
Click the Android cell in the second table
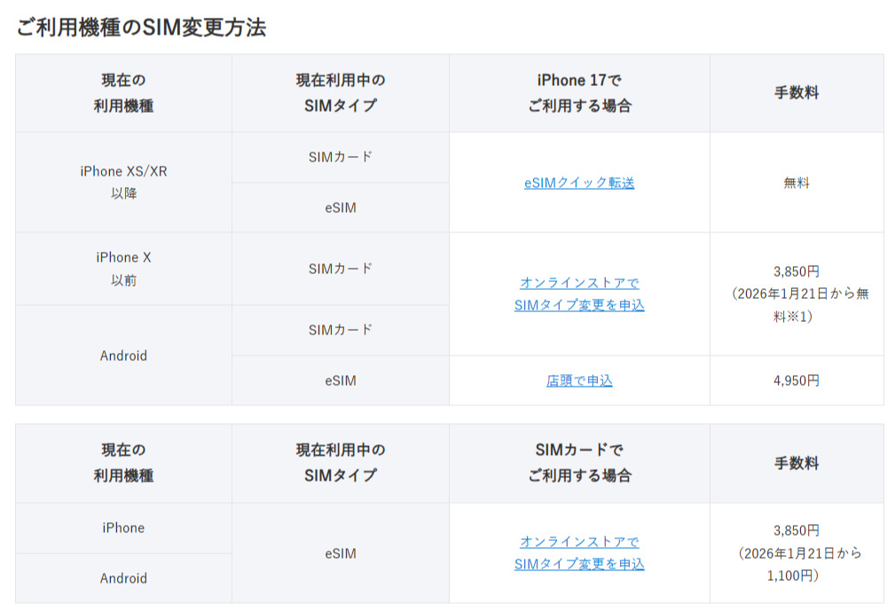123,578
